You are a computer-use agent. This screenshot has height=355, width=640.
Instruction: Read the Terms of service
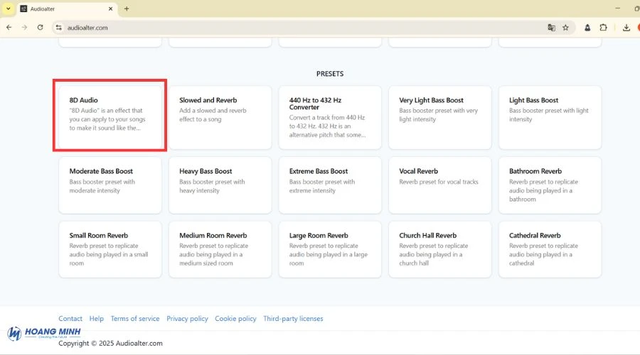(135, 318)
